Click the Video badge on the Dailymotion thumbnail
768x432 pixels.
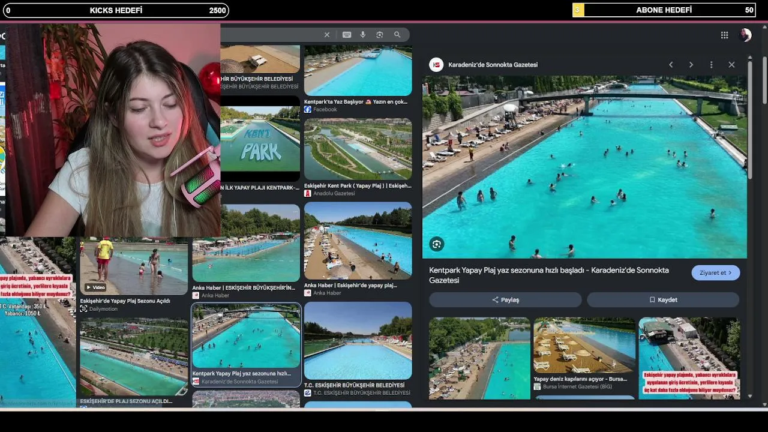click(95, 287)
